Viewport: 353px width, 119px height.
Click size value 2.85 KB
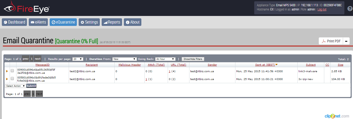[x=337, y=71]
